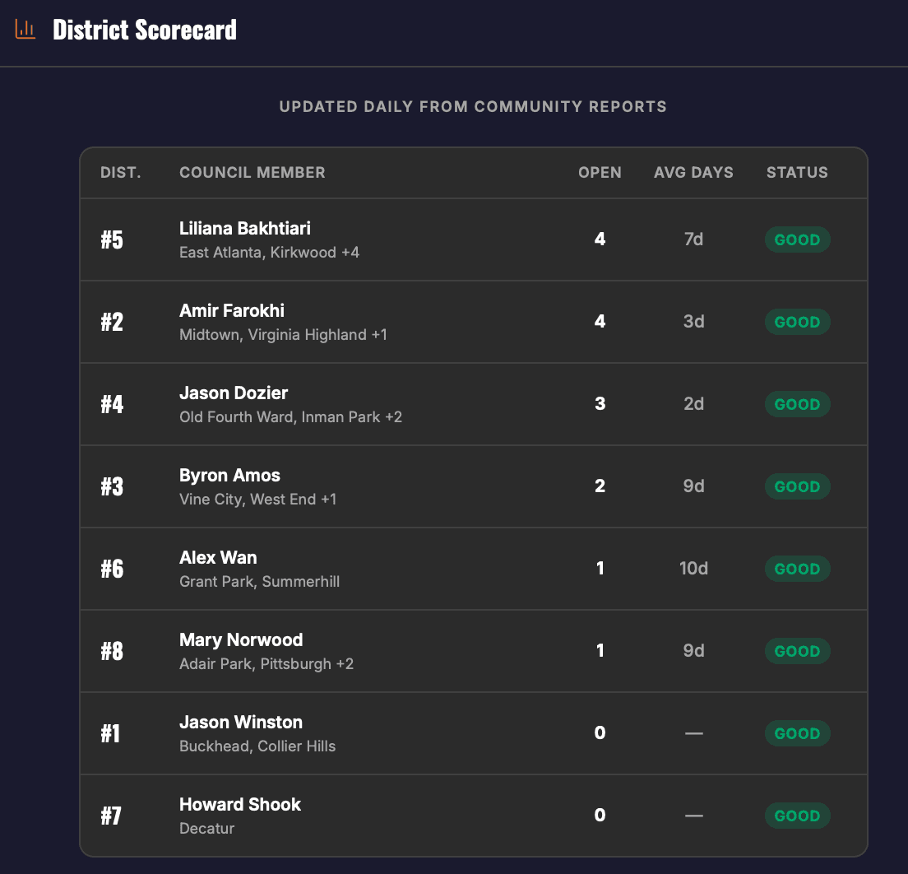
Task: Sort by the AVG DAYS column header
Action: click(693, 172)
